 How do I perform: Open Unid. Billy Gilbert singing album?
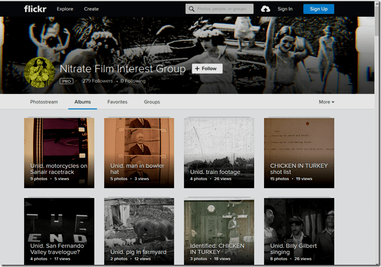pos(299,231)
